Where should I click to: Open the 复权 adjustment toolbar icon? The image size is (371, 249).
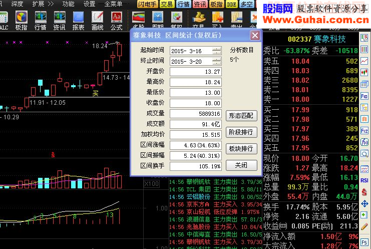click(x=177, y=18)
